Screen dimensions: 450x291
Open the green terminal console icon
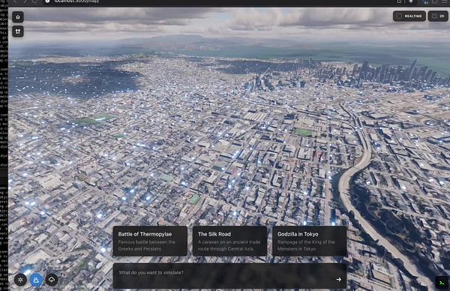point(442,283)
